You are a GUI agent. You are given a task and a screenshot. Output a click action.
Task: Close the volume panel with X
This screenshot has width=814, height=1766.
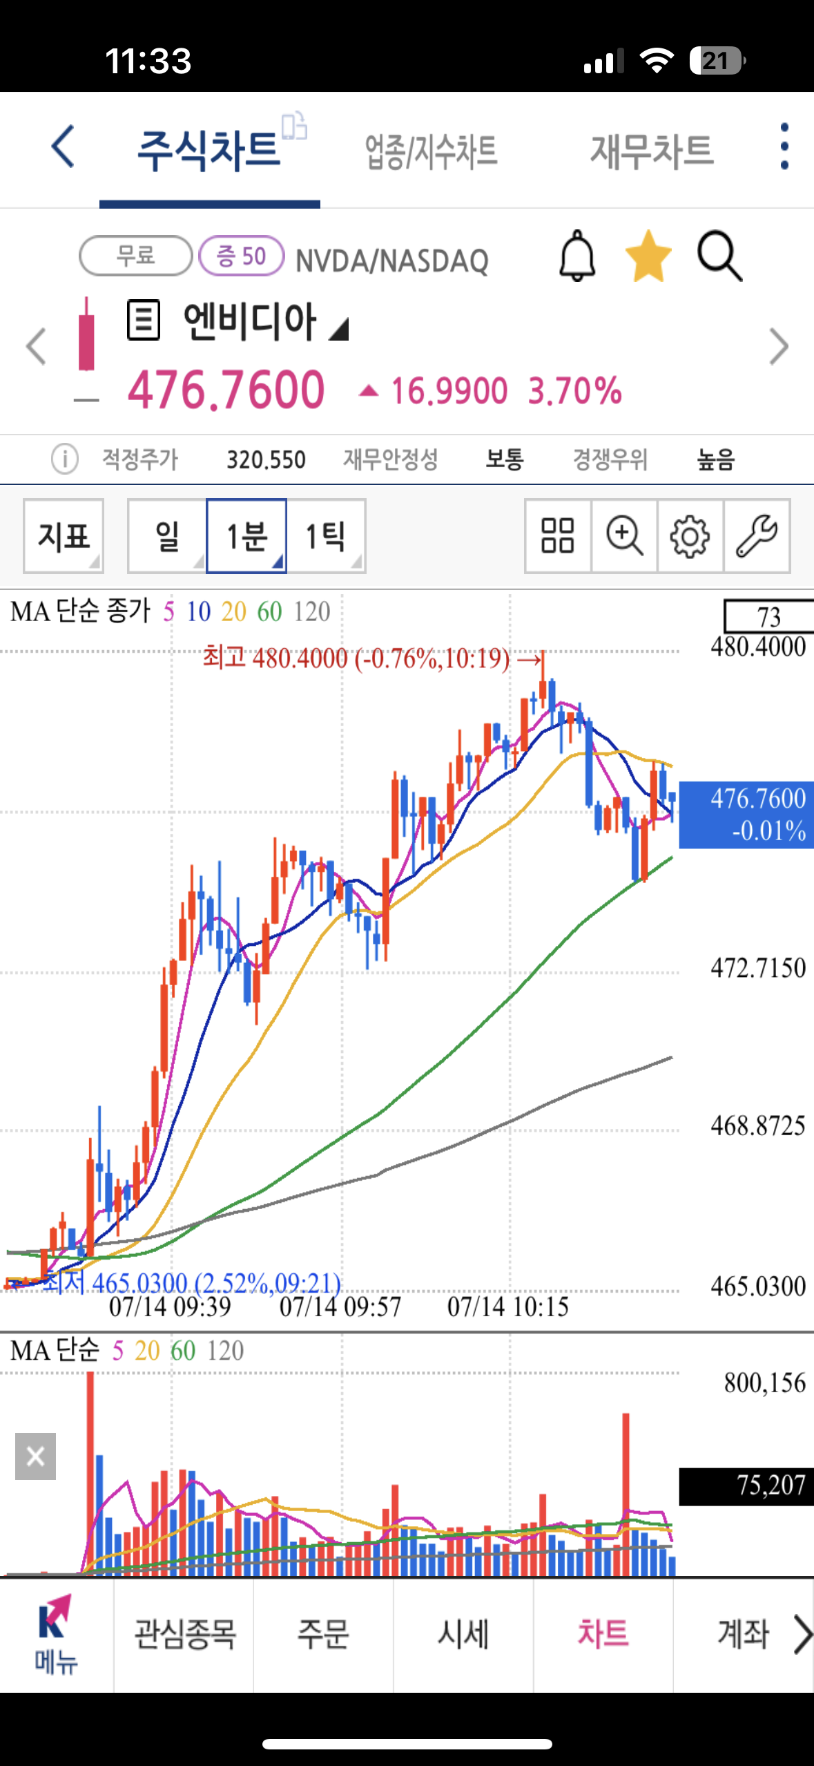point(35,1456)
